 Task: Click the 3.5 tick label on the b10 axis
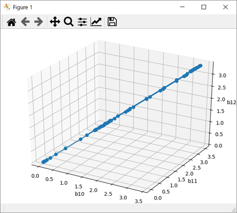(x=139, y=201)
